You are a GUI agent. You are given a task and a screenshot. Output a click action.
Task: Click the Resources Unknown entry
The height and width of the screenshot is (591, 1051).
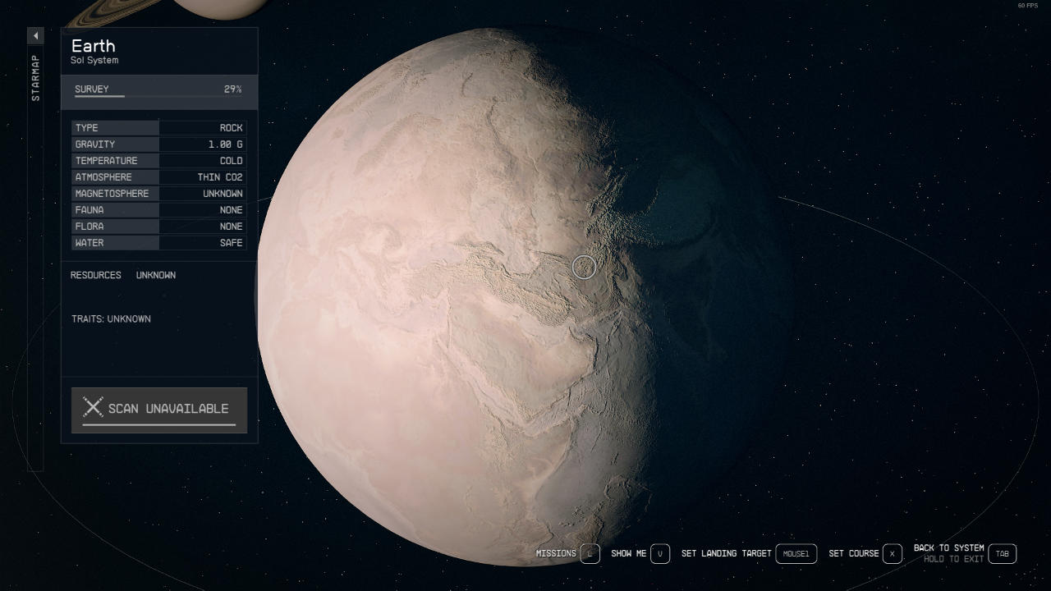(123, 275)
